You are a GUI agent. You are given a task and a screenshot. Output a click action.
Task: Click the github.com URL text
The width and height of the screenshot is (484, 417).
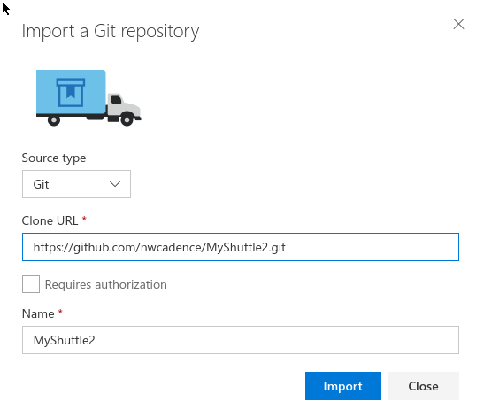click(x=159, y=247)
